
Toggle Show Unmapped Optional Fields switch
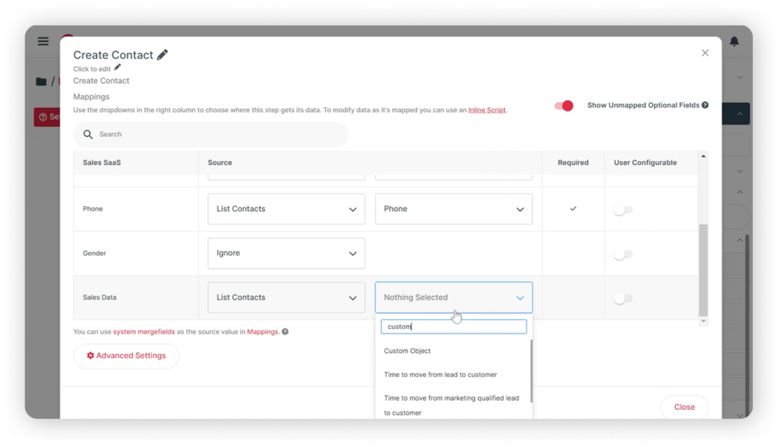click(x=564, y=105)
